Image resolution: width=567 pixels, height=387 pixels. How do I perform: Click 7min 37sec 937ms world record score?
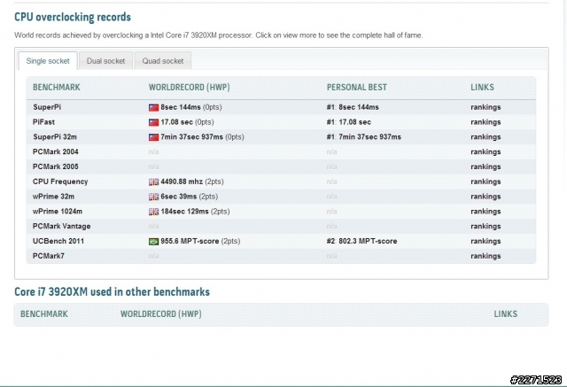click(x=191, y=137)
